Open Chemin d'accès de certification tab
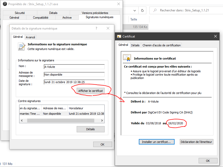223x167 pixels. point(161,45)
